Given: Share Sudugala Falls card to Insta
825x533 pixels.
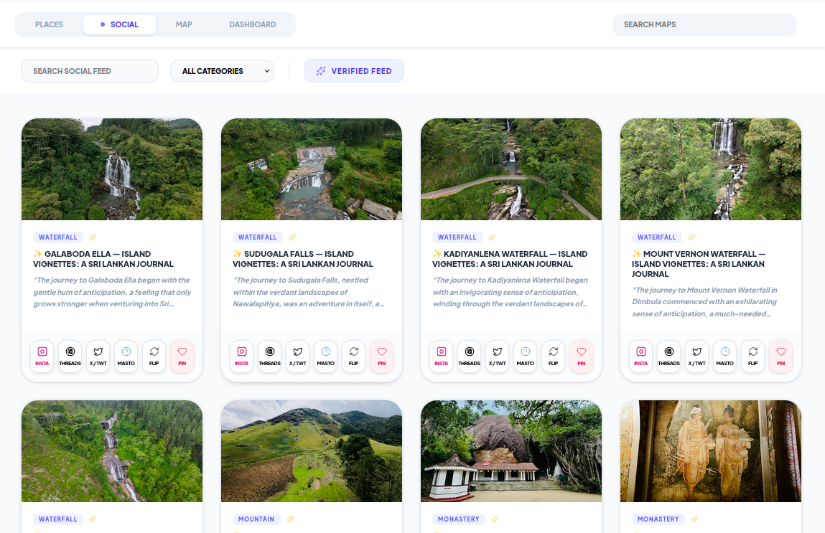Looking at the screenshot, I should (241, 357).
